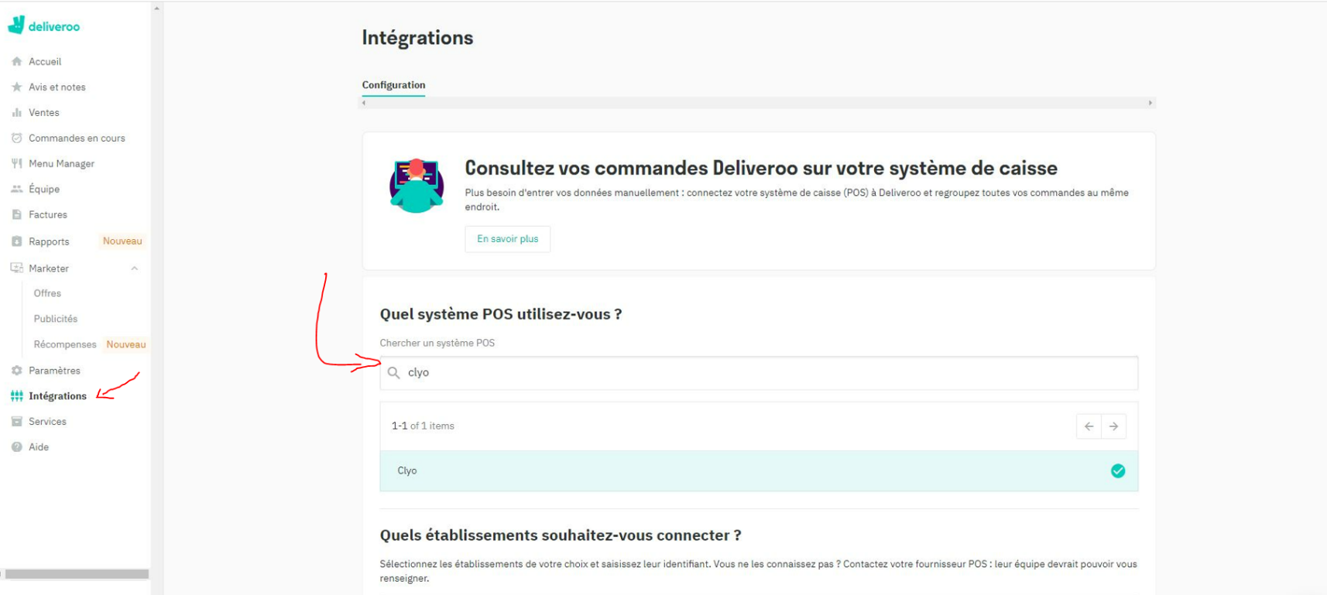Select the Configuration tab

[x=393, y=85]
